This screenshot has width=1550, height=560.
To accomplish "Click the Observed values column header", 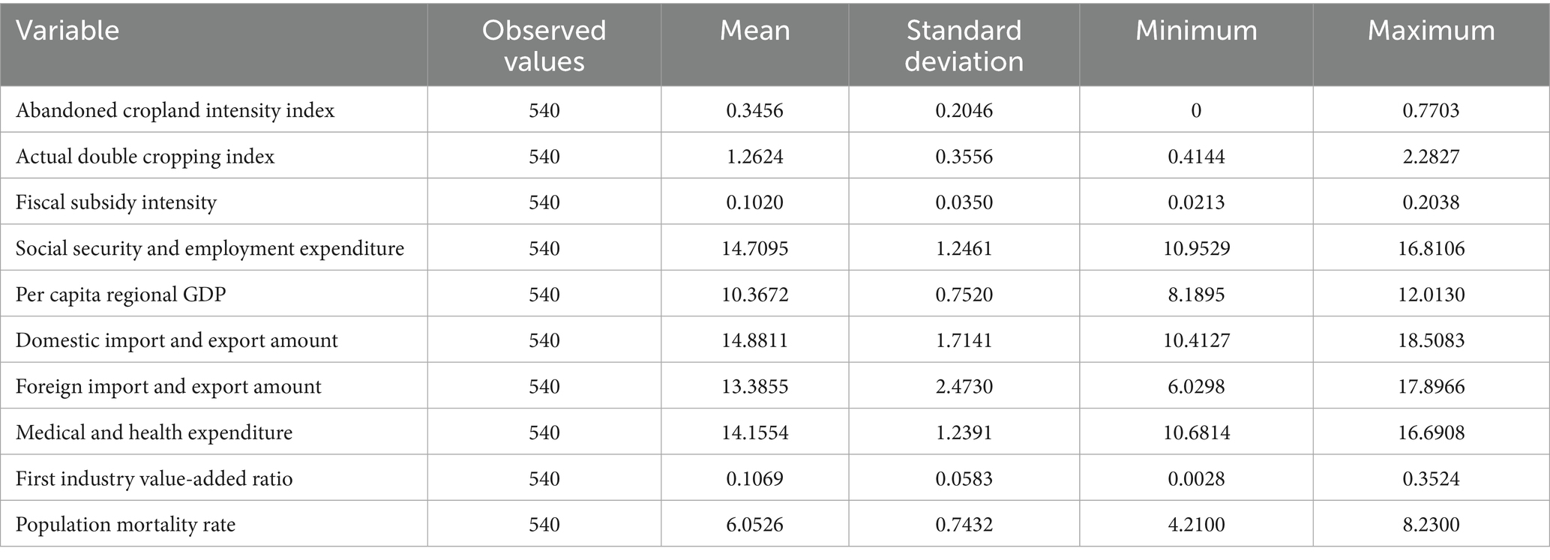I will 544,45.
